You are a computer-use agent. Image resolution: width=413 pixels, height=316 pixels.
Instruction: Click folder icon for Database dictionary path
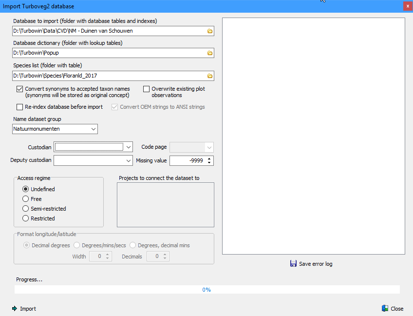click(x=210, y=53)
